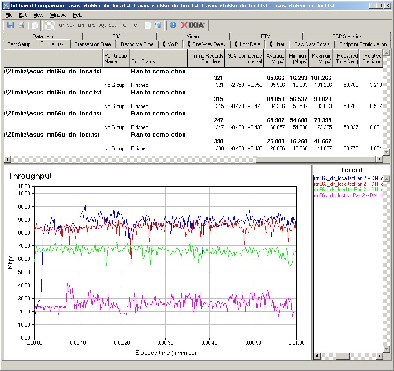
Task: Switch to the IPTV tab
Action: [265, 36]
